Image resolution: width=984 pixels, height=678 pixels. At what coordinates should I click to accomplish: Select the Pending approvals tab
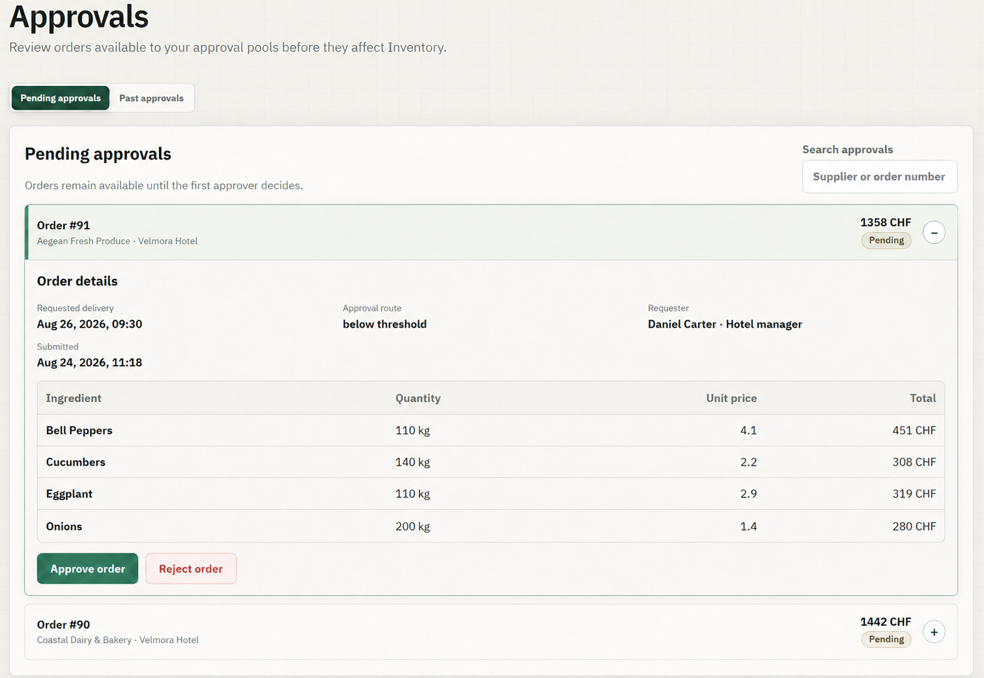point(61,98)
